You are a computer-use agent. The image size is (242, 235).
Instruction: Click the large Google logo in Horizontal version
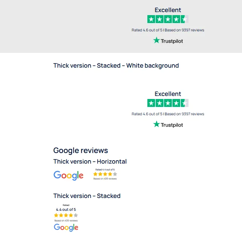[x=68, y=175]
